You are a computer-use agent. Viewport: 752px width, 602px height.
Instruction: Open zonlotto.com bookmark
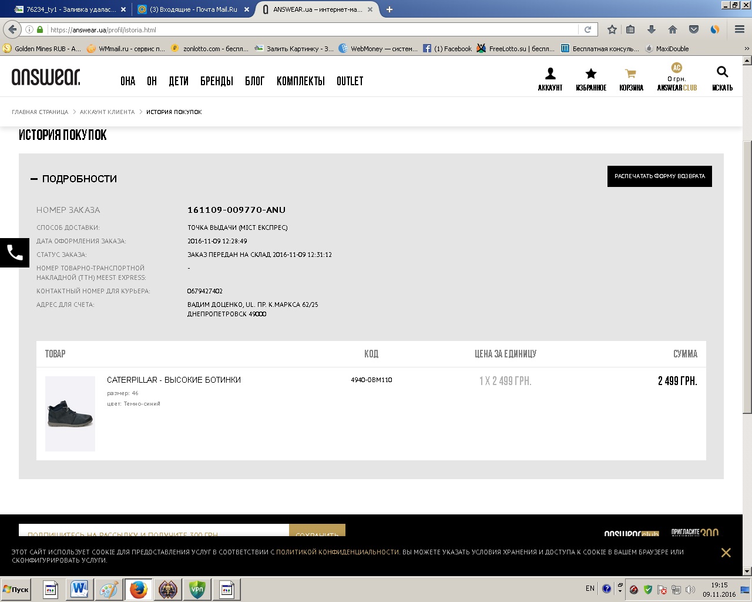[210, 49]
